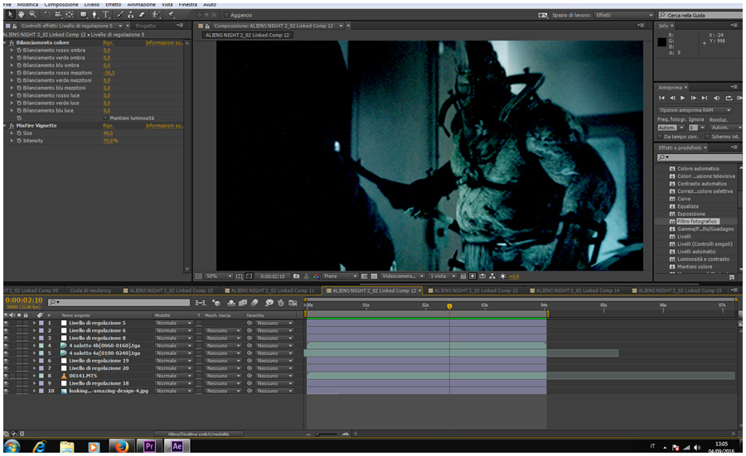Viewport: 746px width, 456px height.
Task: Toggle Bilanciamento colore fx switch
Action: pyautogui.click(x=12, y=43)
